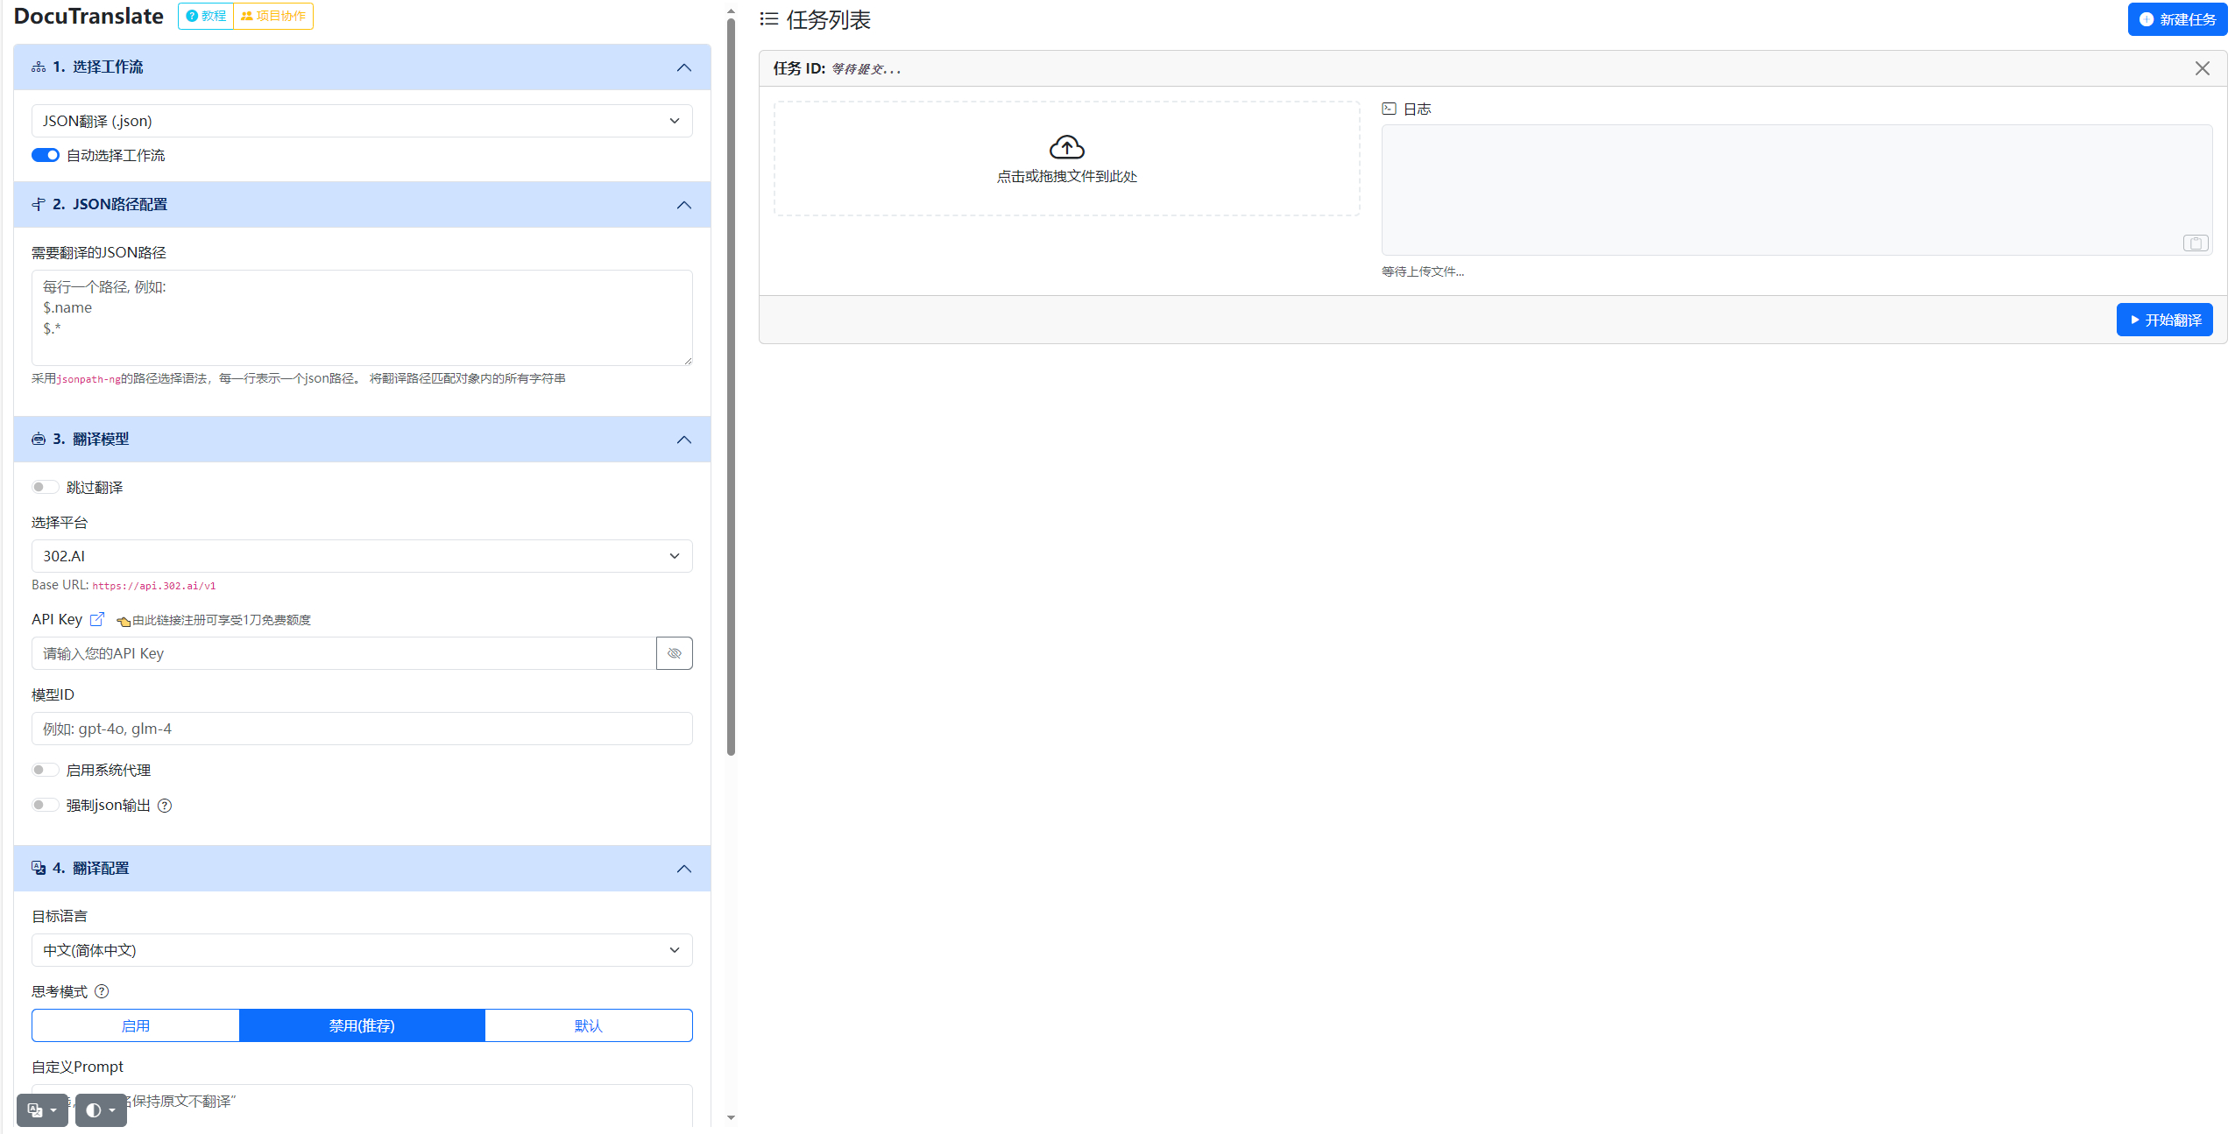Enable the 跳过翻译 switch

(46, 487)
